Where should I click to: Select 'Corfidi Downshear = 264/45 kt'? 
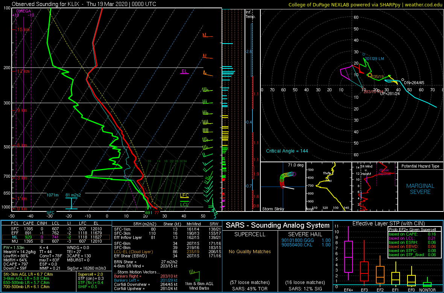pyautogui.click(x=146, y=284)
